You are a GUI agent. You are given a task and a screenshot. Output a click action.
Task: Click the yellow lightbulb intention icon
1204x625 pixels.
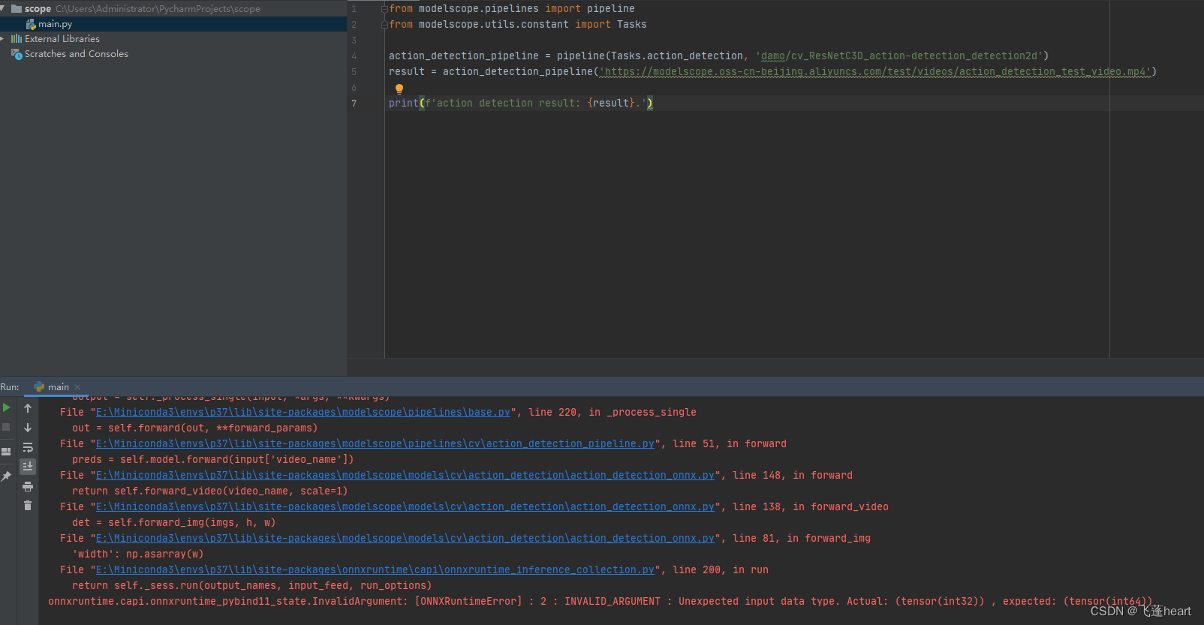399,89
